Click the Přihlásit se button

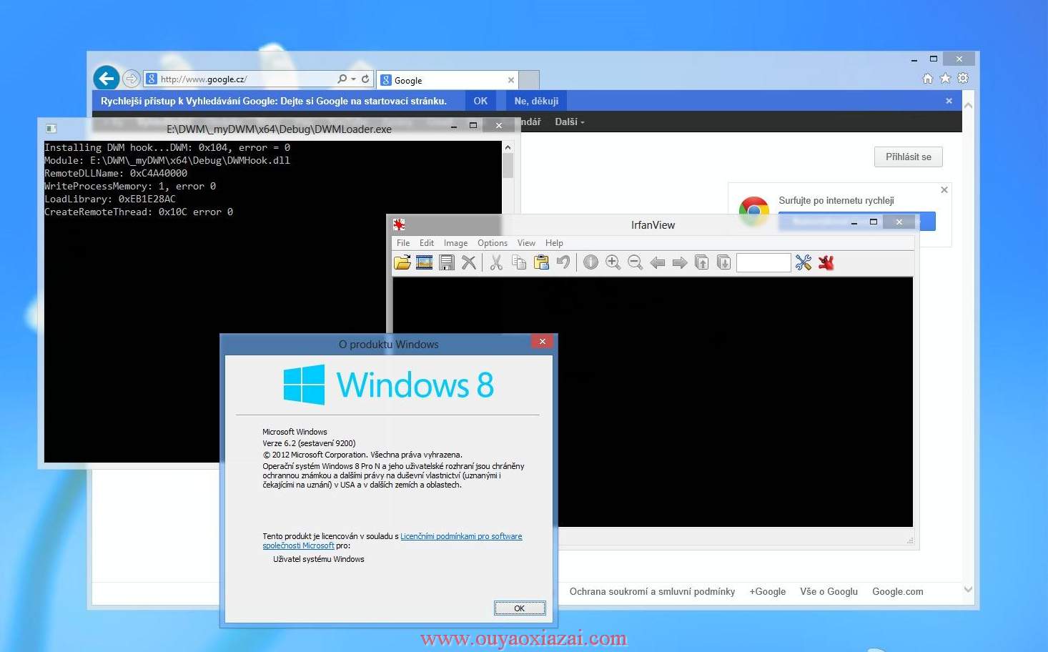[x=909, y=157]
